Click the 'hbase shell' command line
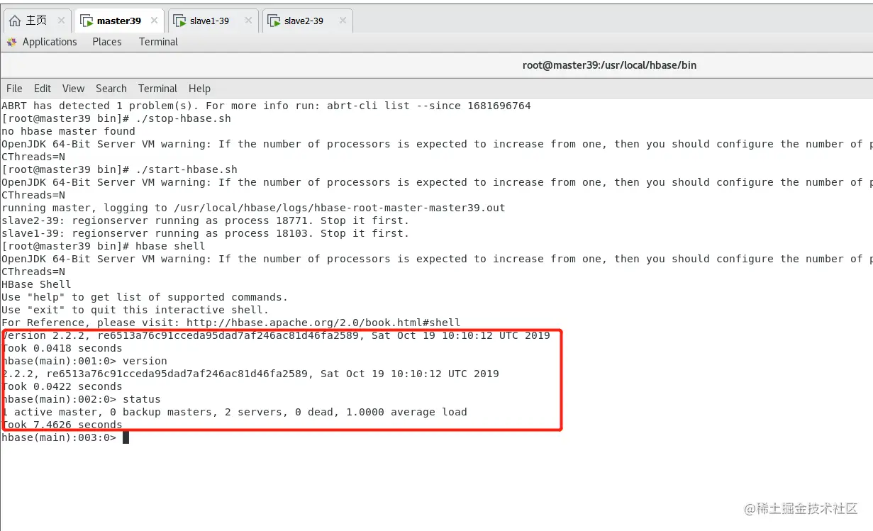873x531 pixels. click(x=104, y=246)
